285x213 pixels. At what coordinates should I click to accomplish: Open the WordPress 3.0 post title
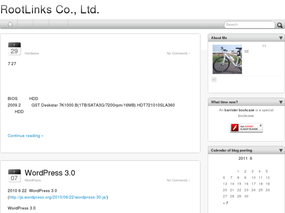tap(50, 173)
